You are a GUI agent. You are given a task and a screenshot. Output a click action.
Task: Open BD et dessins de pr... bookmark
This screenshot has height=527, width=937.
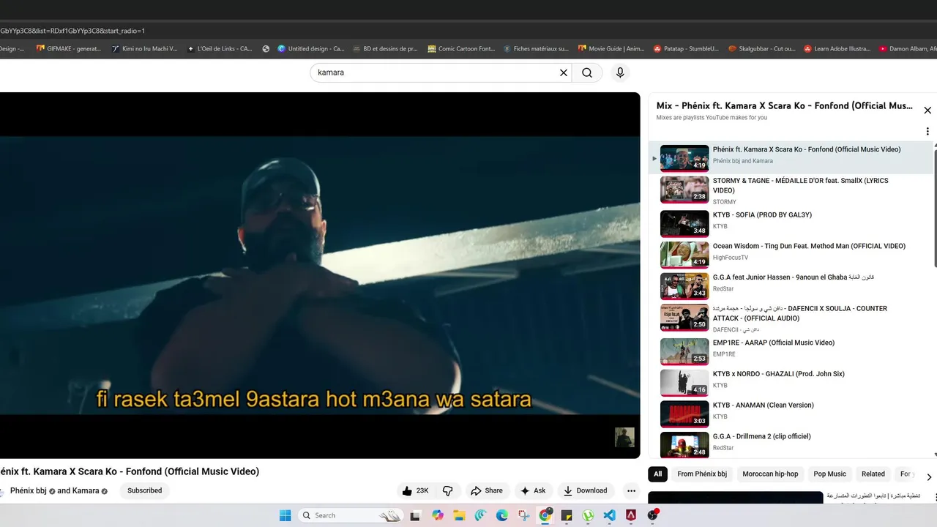point(385,49)
